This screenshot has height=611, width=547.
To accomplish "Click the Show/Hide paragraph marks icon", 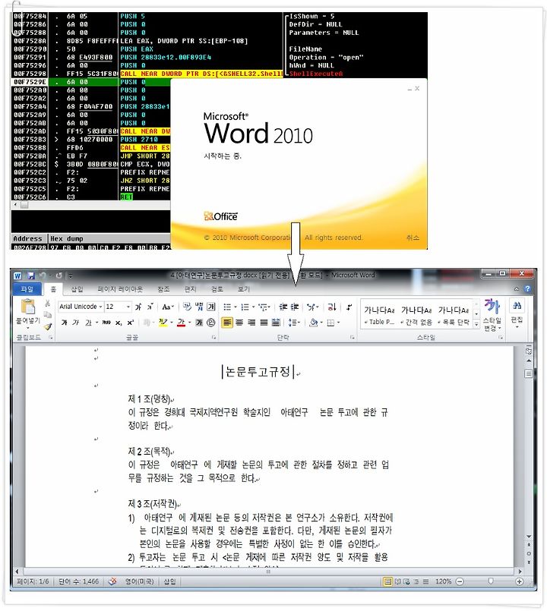I will [x=349, y=307].
